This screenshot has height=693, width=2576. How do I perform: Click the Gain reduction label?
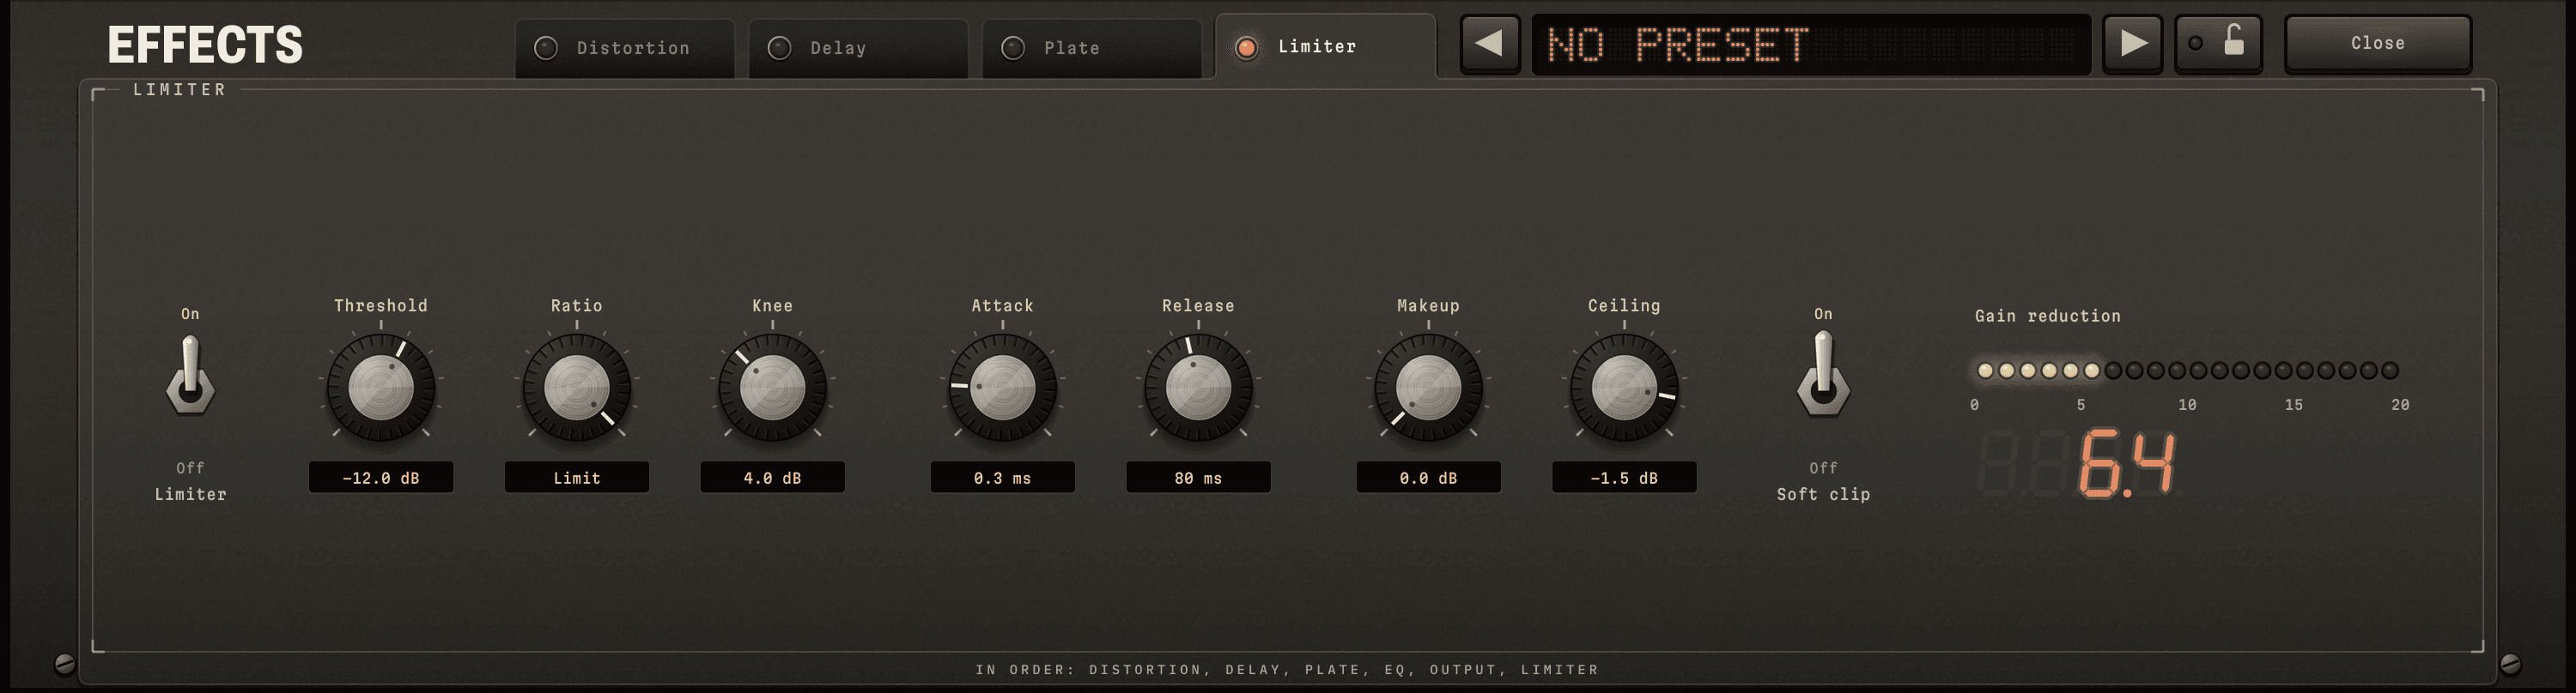2047,316
